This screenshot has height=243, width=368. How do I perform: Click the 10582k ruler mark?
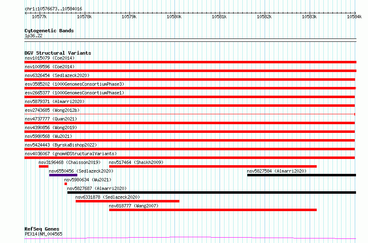tap(264, 17)
